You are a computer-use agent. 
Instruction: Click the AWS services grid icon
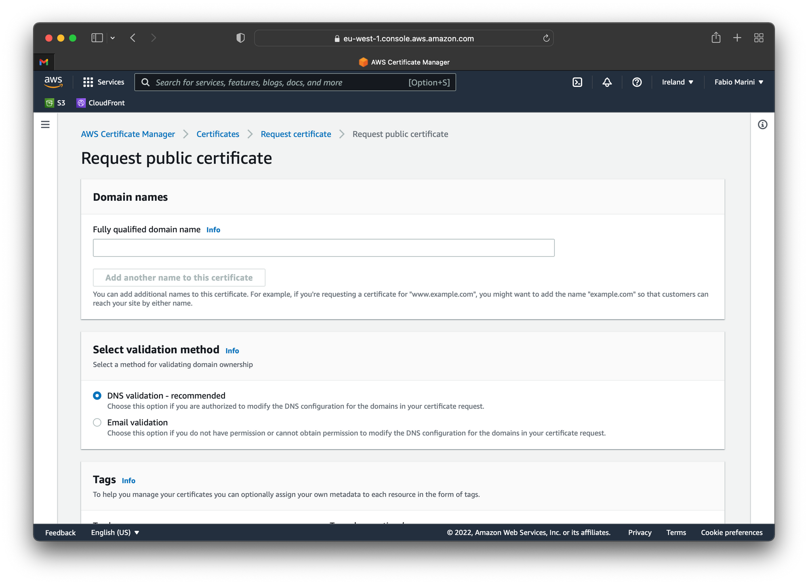point(87,82)
